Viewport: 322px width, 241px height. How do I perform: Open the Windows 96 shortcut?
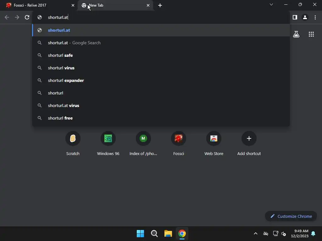(108, 144)
